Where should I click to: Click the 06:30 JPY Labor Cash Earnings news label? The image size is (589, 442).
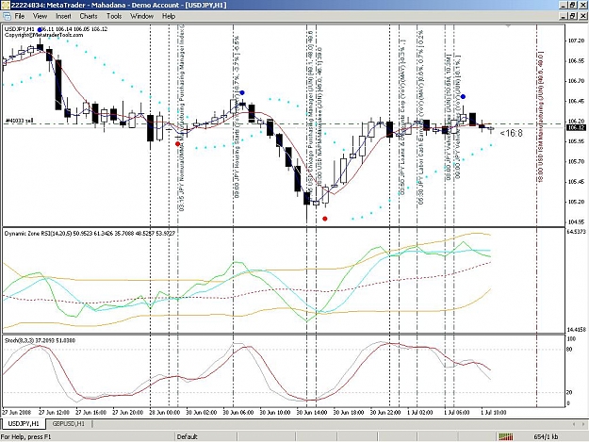click(421, 117)
